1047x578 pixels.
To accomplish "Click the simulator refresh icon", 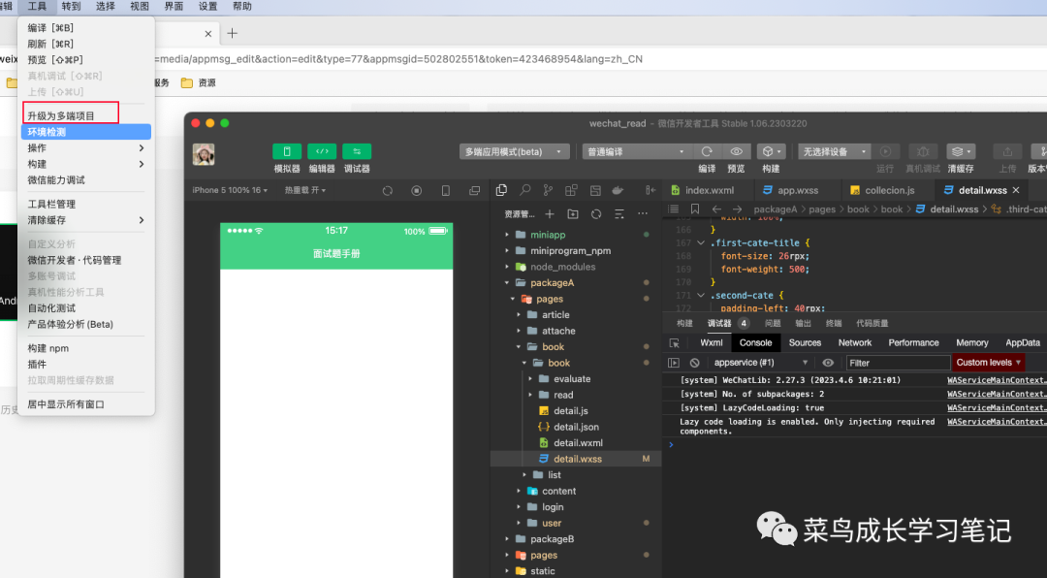I will (387, 191).
